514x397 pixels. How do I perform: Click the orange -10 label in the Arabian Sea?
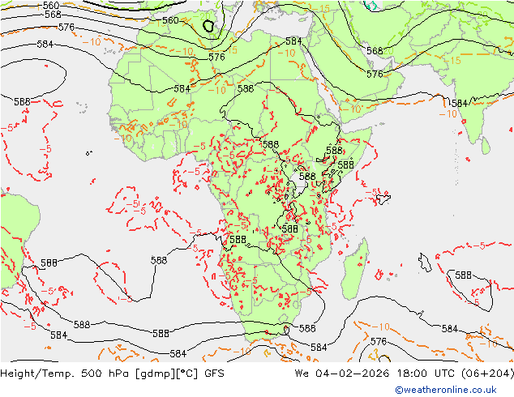pyautogui.click(x=448, y=113)
